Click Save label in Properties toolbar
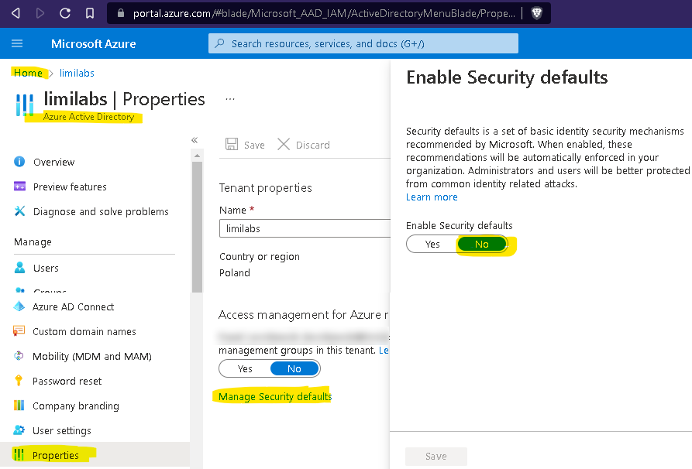Viewport: 692px width, 469px height. 254,145
